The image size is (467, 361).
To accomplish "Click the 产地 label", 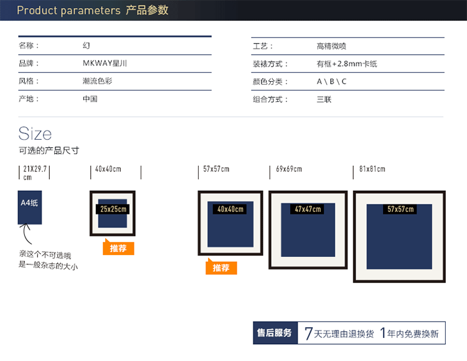I will pos(29,99).
